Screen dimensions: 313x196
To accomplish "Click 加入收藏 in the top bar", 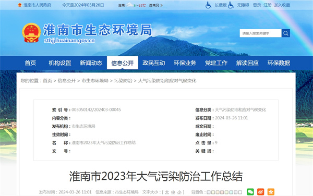I will [x=282, y=5].
